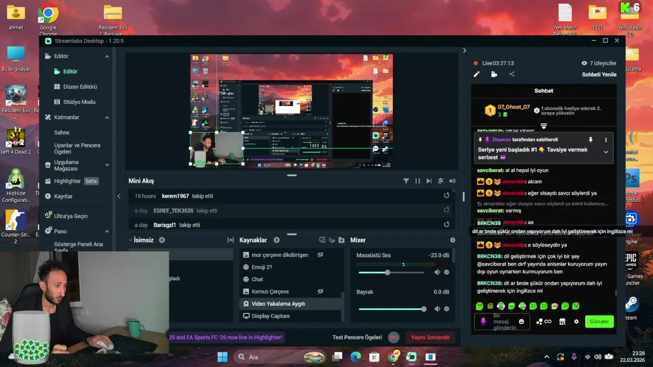
Task: Pause the Mini Akış alert queue
Action: click(x=417, y=181)
